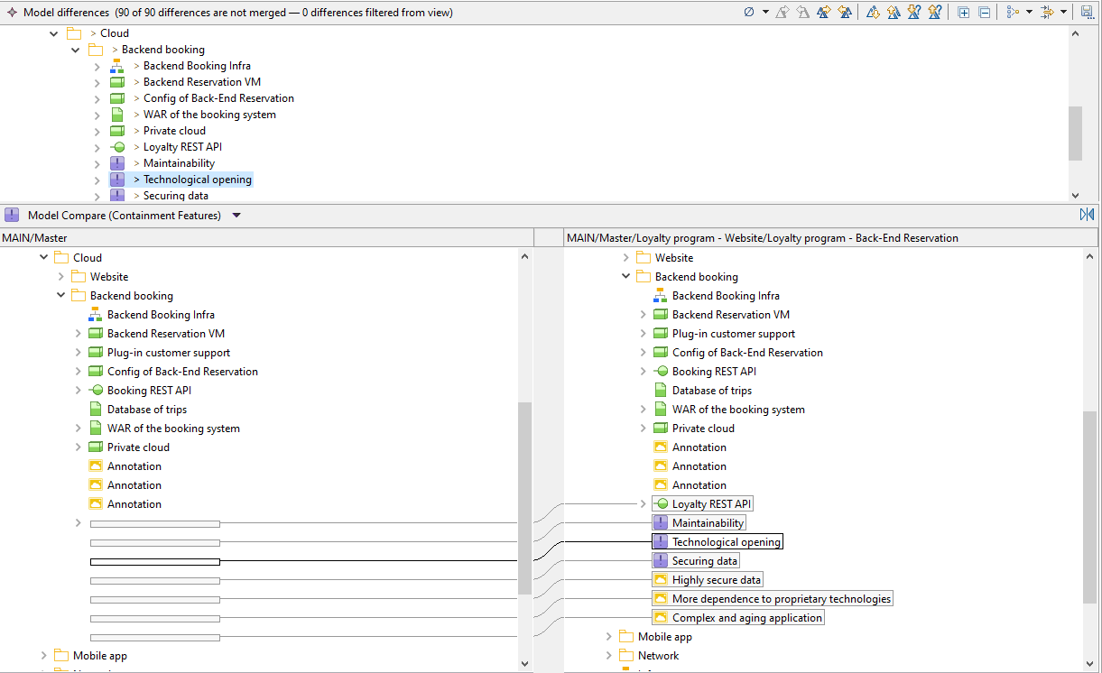
Task: Click the Back-End Reservation path header
Action: click(x=830, y=238)
